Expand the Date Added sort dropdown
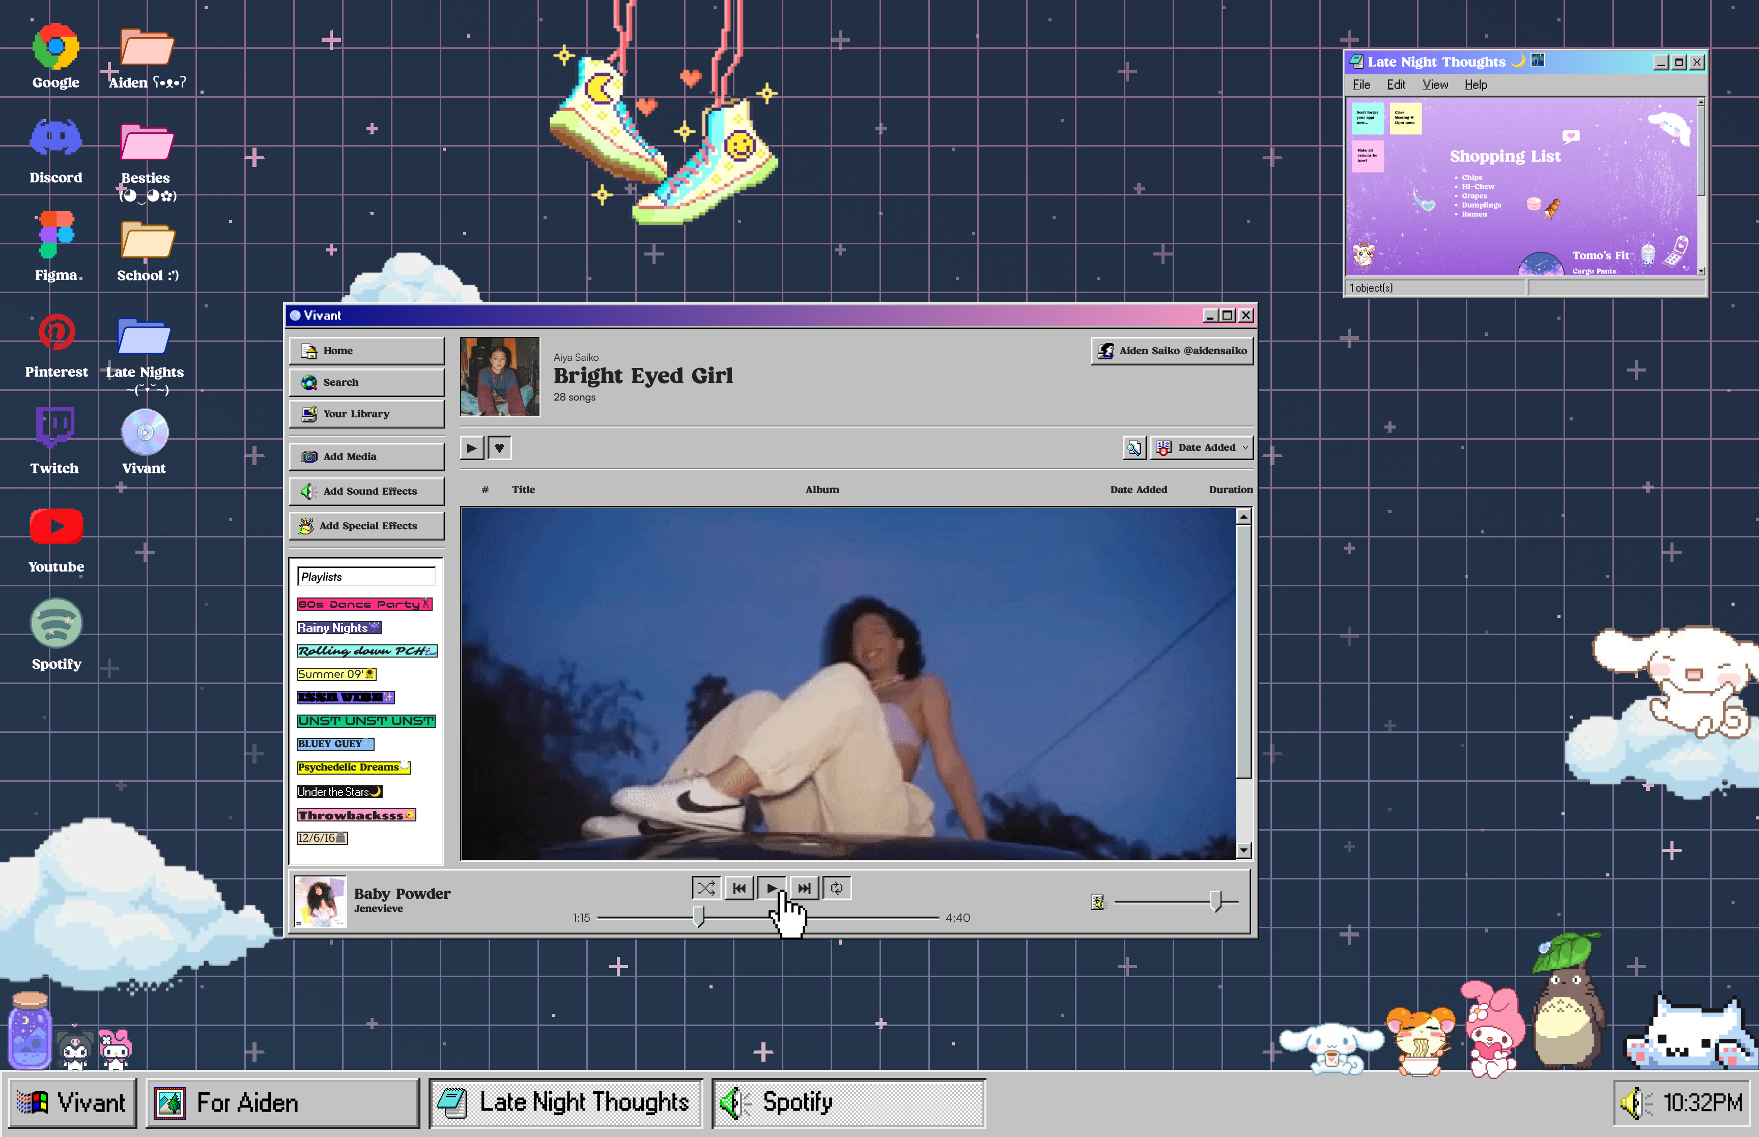Viewport: 1759px width, 1137px height. [1202, 447]
